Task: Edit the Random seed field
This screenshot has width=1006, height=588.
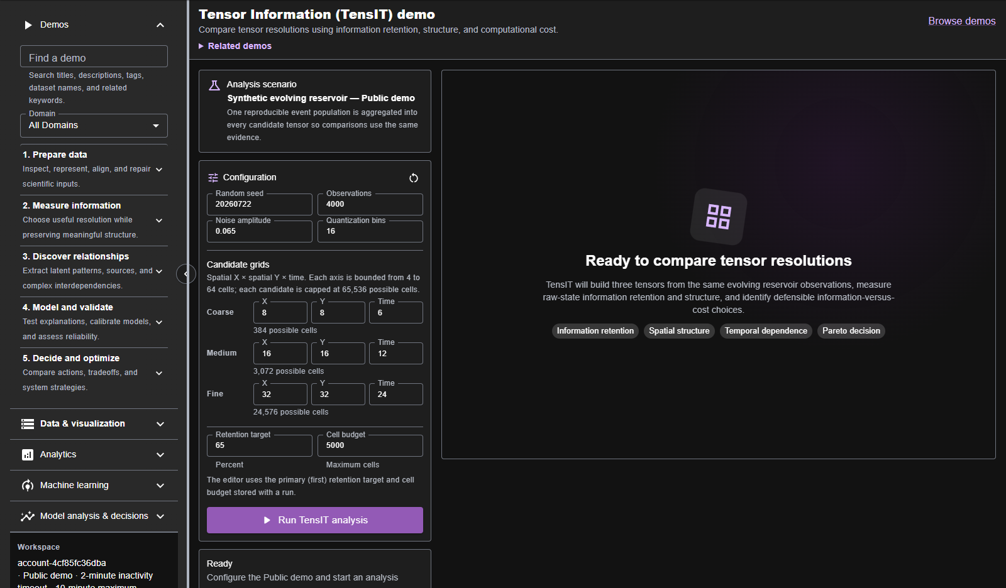Action: click(x=260, y=204)
